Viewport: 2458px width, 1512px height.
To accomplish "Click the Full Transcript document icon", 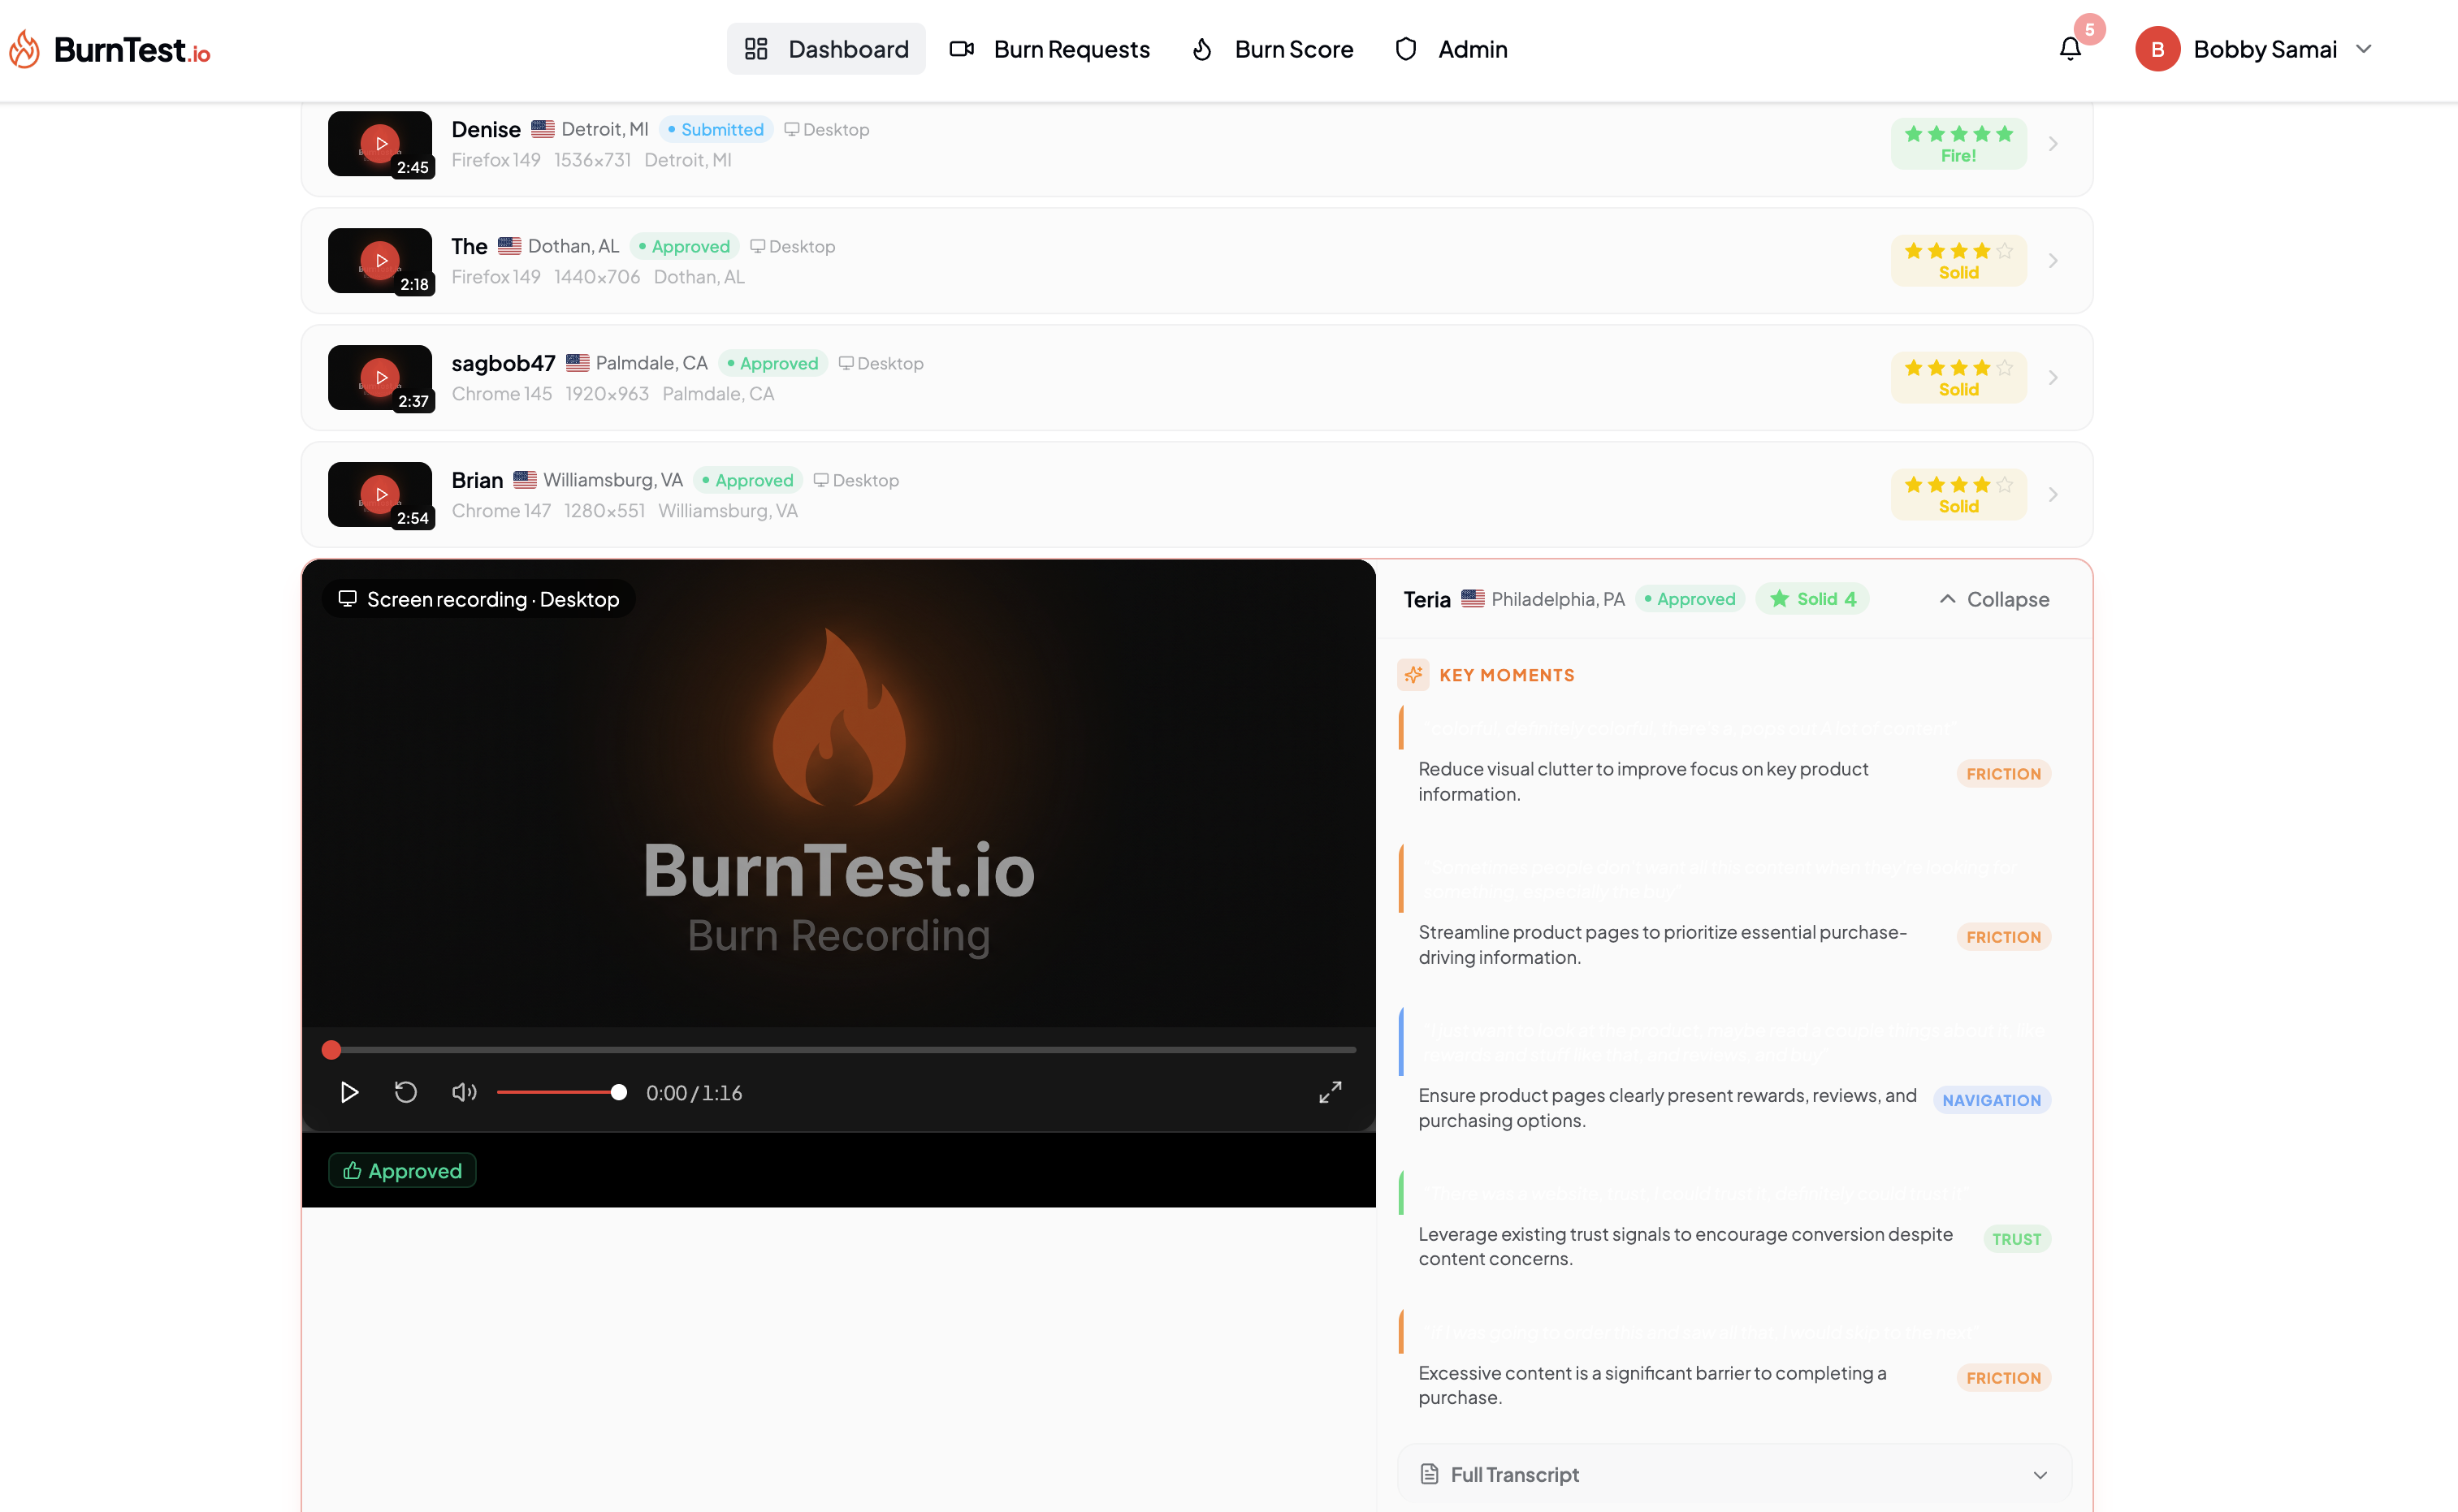I will (x=1429, y=1474).
